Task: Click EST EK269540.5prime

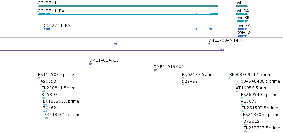Action: tap(259, 95)
